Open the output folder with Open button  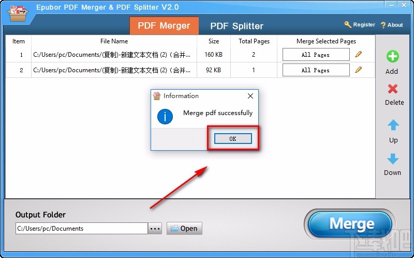pyautogui.click(x=184, y=228)
